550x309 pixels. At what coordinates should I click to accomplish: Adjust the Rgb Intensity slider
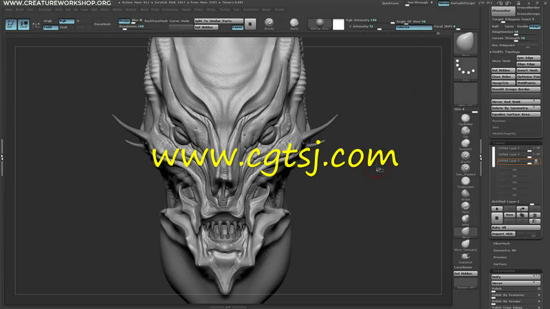[x=370, y=21]
